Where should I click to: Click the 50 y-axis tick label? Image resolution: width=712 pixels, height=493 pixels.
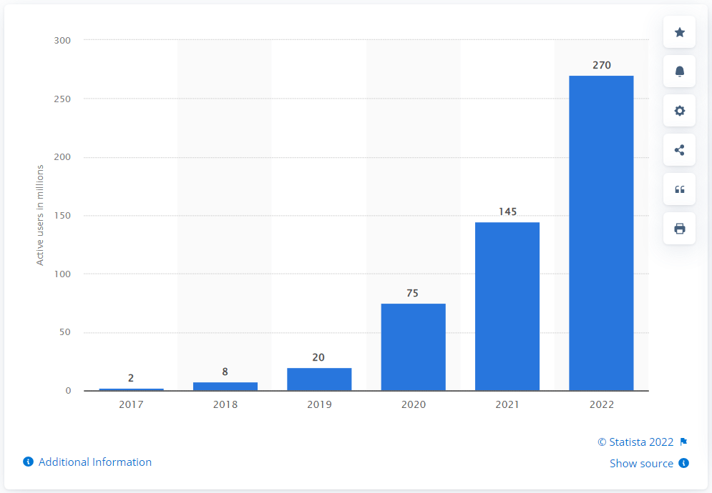(65, 332)
